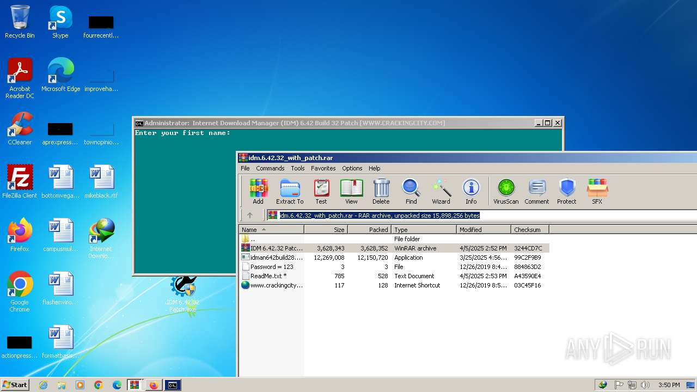Viewport: 697px width, 392px height.
Task: Click the Delete trash icon
Action: click(381, 192)
